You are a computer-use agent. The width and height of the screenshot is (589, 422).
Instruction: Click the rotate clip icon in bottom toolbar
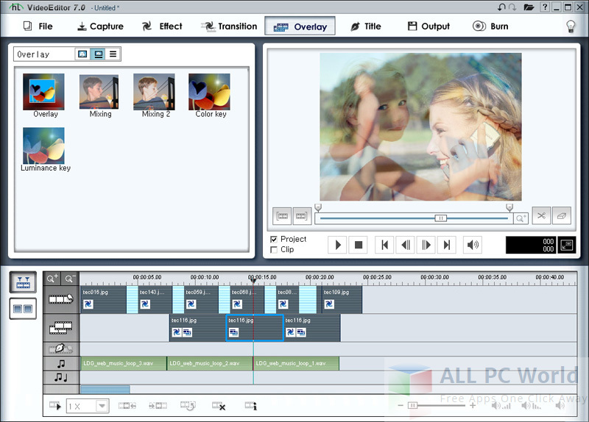[x=188, y=406]
